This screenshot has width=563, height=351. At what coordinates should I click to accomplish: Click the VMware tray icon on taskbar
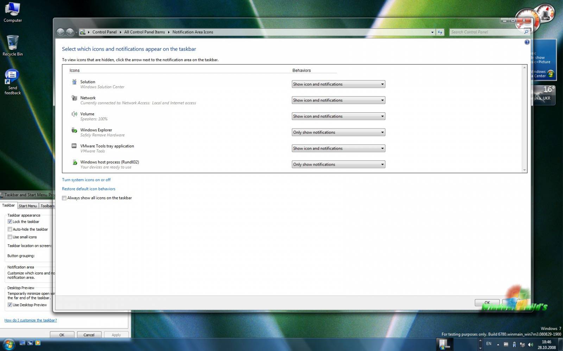point(506,344)
